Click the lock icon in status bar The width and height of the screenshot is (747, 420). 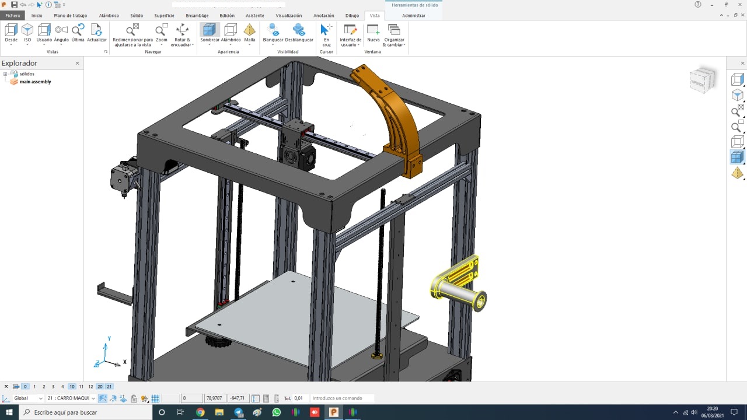pos(134,398)
